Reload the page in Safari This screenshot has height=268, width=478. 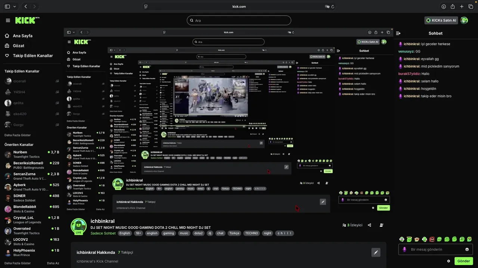333,6
